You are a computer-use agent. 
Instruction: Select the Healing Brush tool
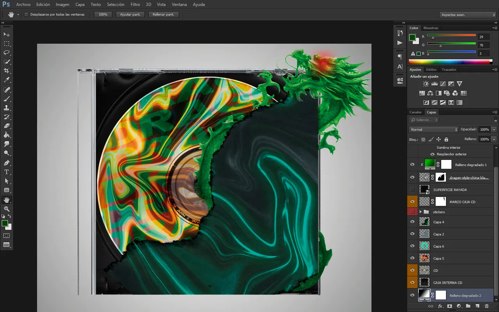click(7, 90)
